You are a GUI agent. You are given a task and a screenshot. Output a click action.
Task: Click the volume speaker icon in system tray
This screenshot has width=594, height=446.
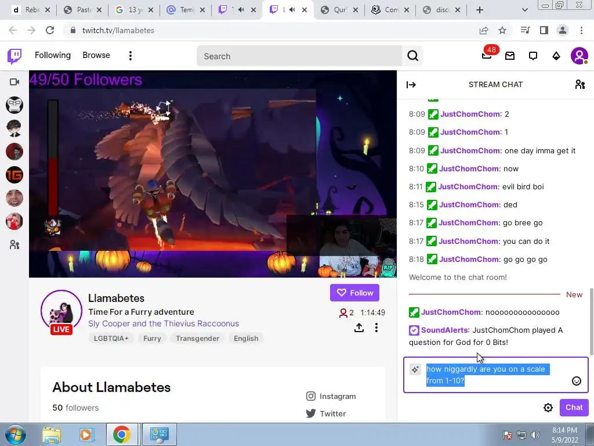pyautogui.click(x=535, y=435)
